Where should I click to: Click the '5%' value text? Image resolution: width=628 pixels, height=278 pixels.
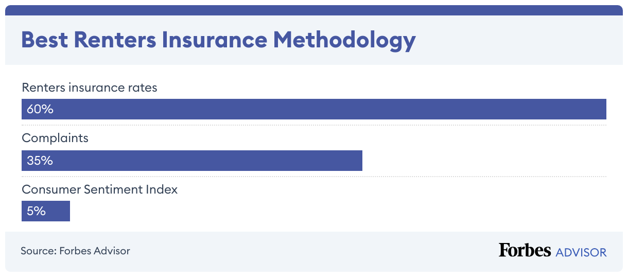point(36,211)
